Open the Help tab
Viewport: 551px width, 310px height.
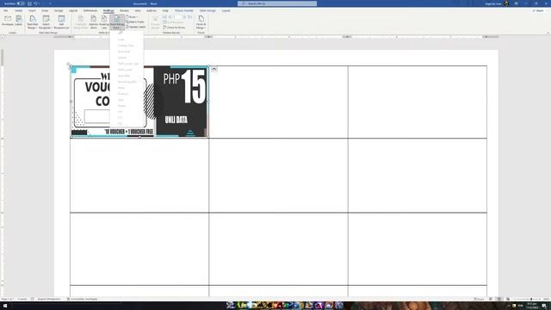pyautogui.click(x=165, y=10)
